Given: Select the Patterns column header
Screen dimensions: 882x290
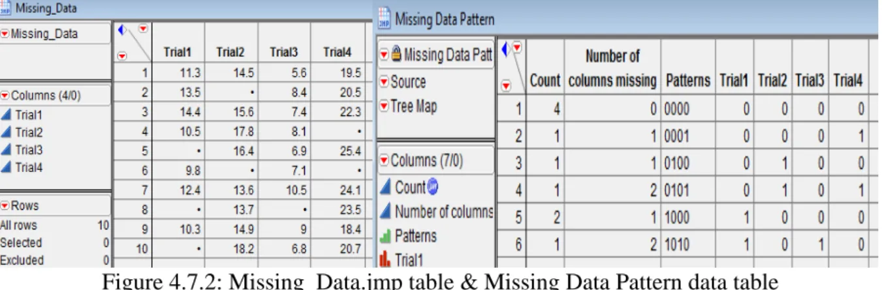Looking at the screenshot, I should pyautogui.click(x=688, y=80).
